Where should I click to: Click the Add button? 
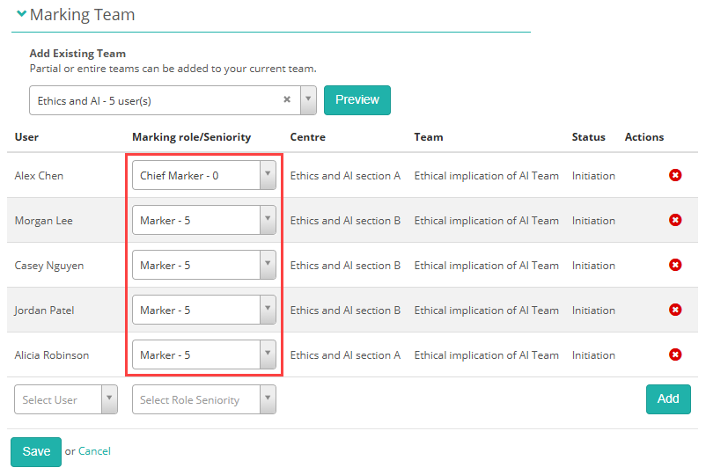point(667,398)
